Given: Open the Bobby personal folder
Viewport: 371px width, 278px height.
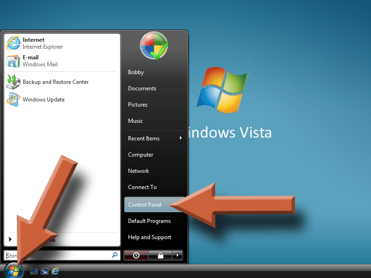Looking at the screenshot, I should [135, 72].
